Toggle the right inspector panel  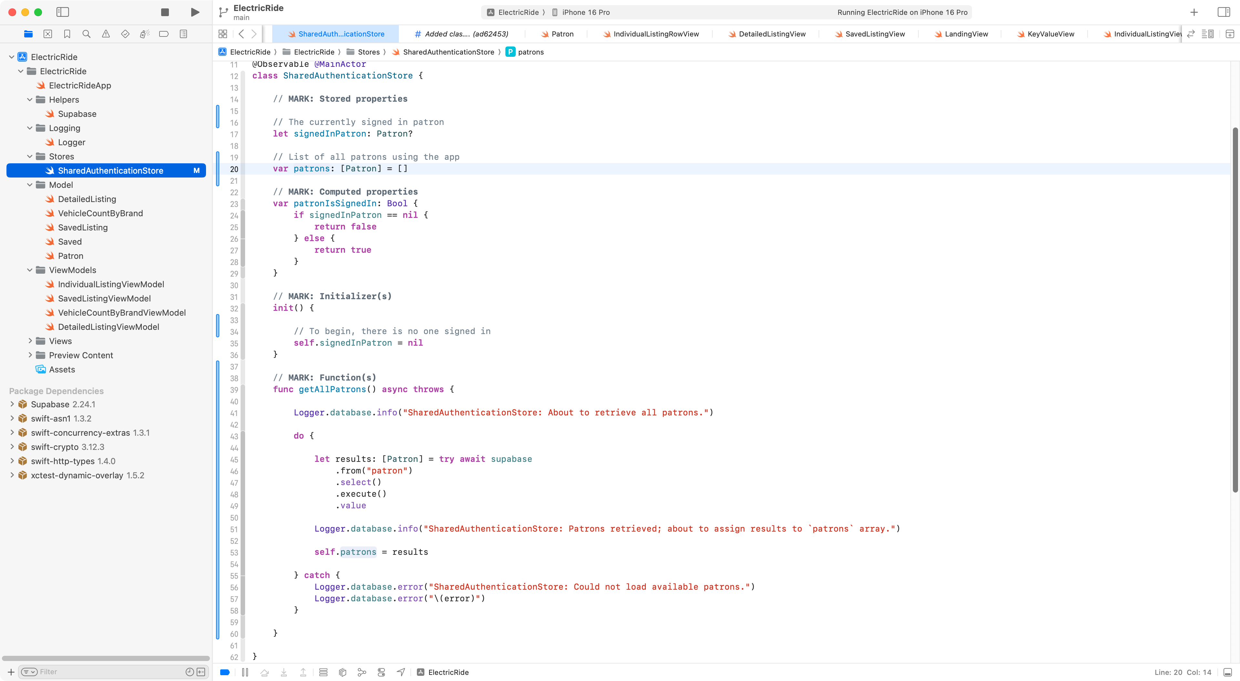(1224, 12)
